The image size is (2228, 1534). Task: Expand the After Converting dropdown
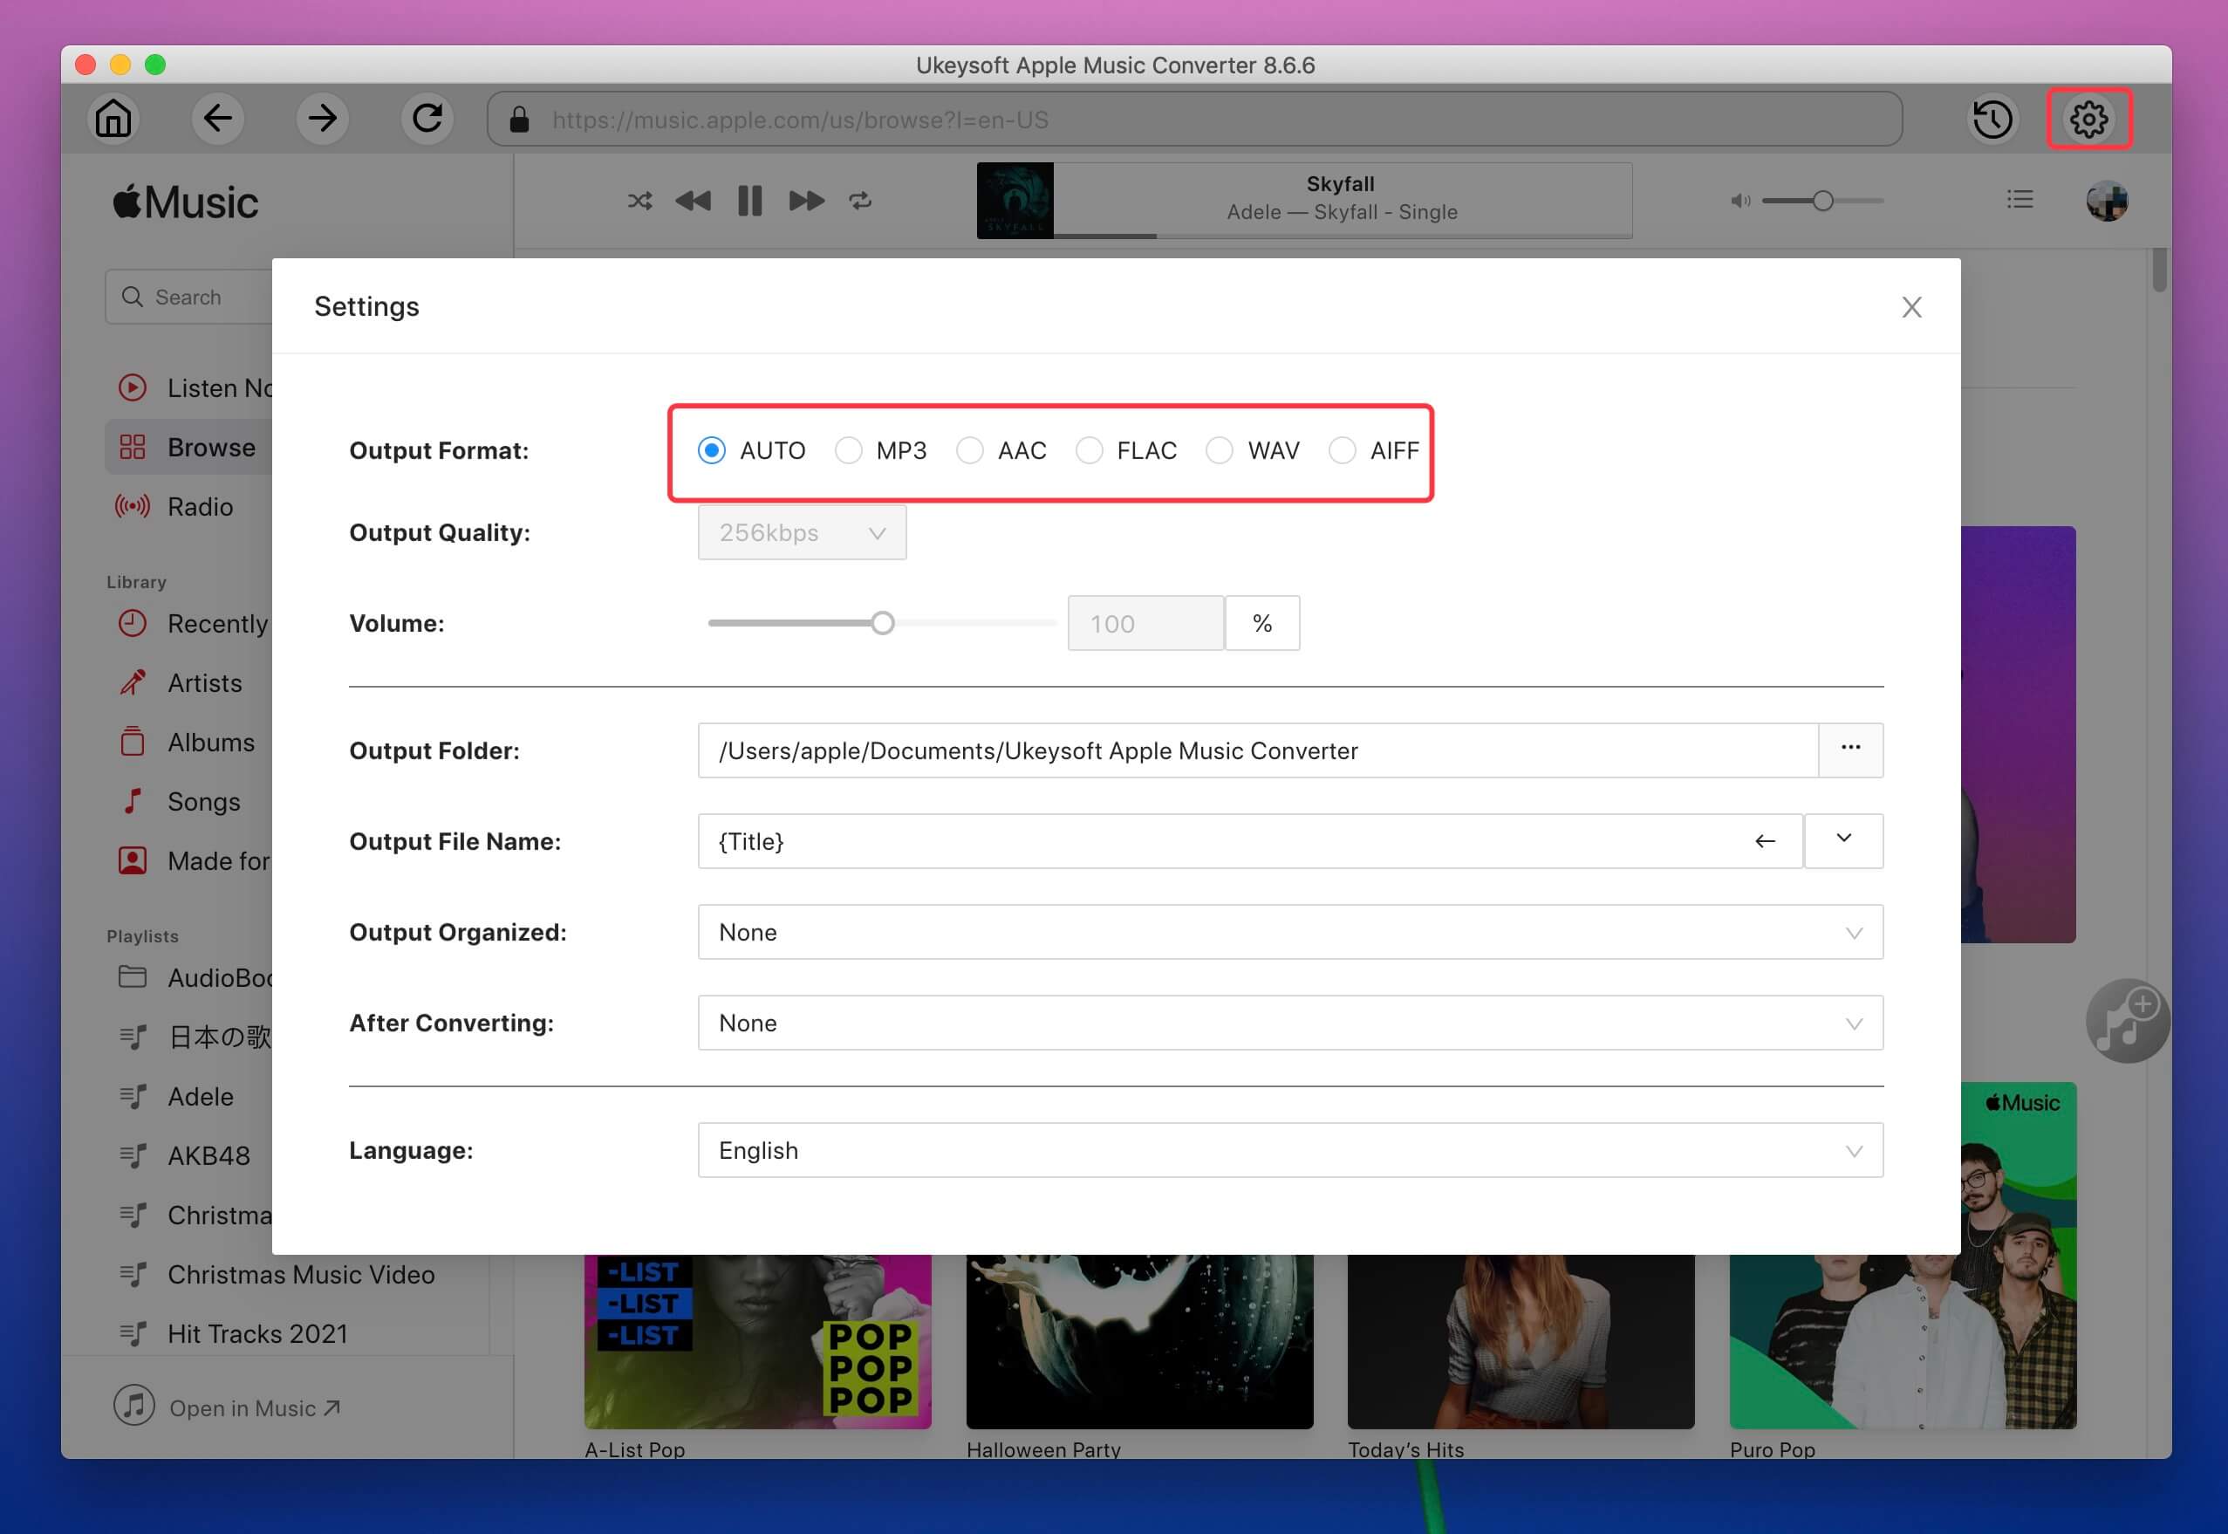(1290, 1023)
